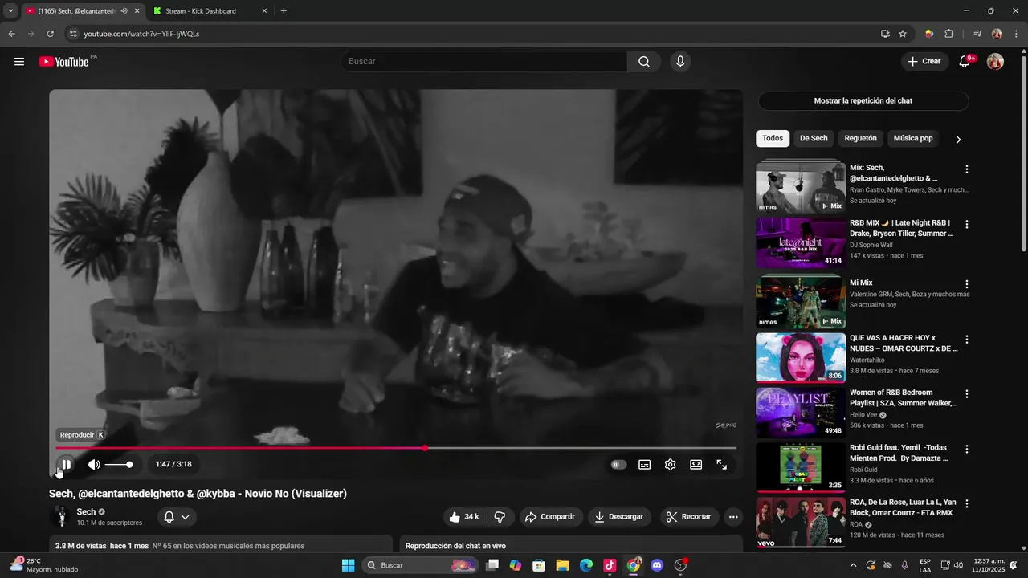Enter fullscreen mode
This screenshot has width=1028, height=578.
(x=721, y=464)
